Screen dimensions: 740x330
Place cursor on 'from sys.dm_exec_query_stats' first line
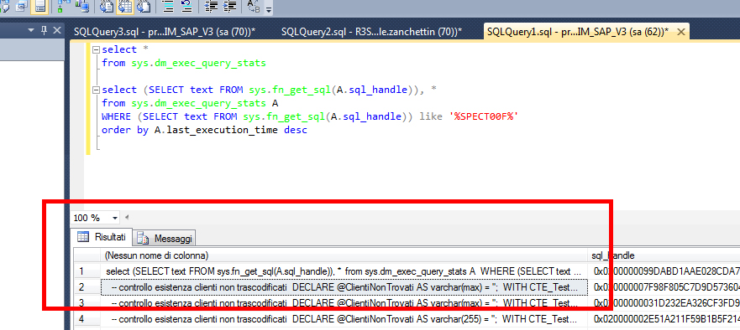click(184, 63)
